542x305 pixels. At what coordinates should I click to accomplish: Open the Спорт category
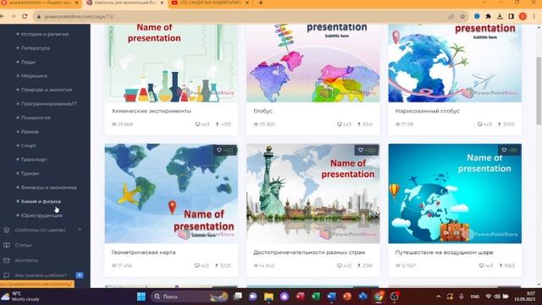(x=28, y=146)
